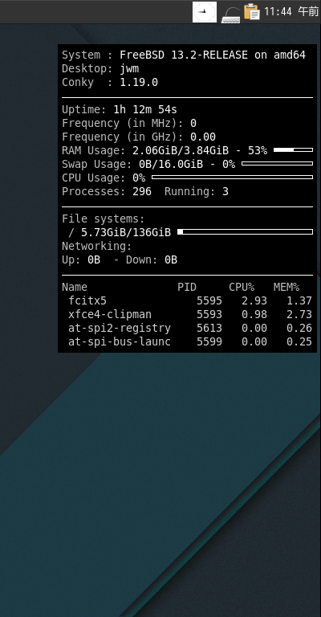
Task: Select the fcitx5 process name
Action: pyautogui.click(x=87, y=300)
